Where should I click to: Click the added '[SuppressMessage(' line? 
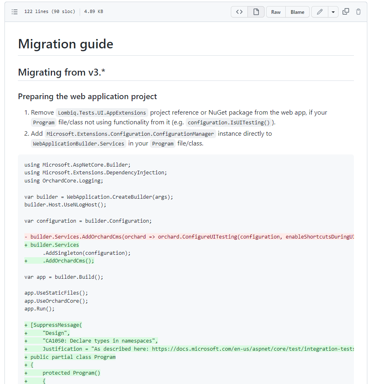[53, 325]
